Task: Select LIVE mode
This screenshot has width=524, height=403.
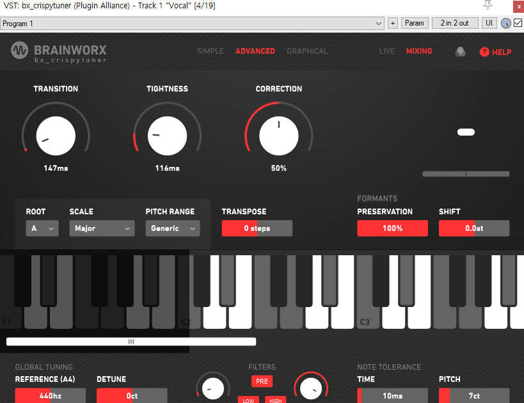Action: pyautogui.click(x=387, y=51)
